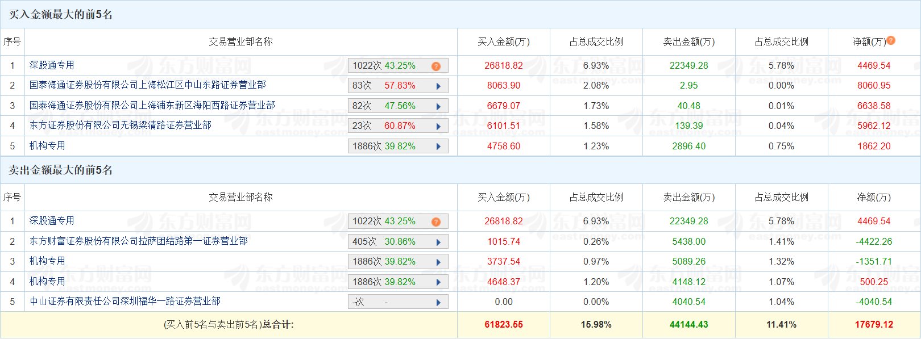Click blue arrow in buy-table 机构专用 row
The height and width of the screenshot is (339, 921).
click(x=438, y=147)
